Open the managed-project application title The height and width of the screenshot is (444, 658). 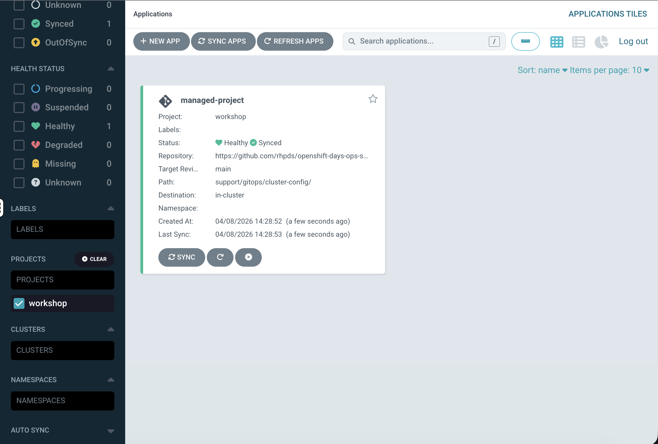click(212, 100)
